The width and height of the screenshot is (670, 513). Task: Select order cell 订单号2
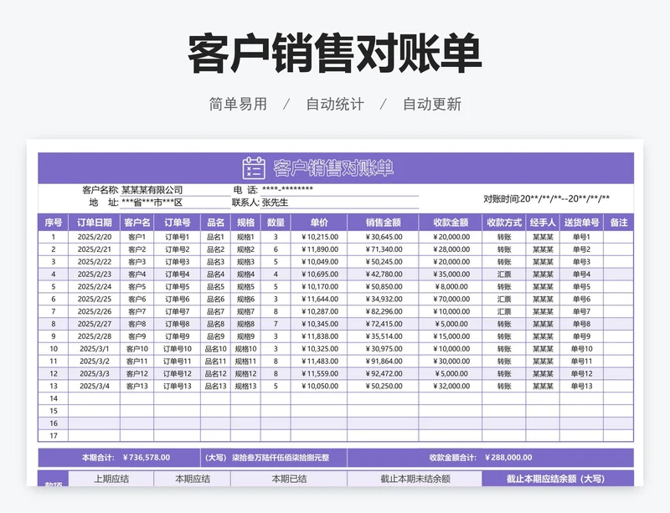point(178,249)
